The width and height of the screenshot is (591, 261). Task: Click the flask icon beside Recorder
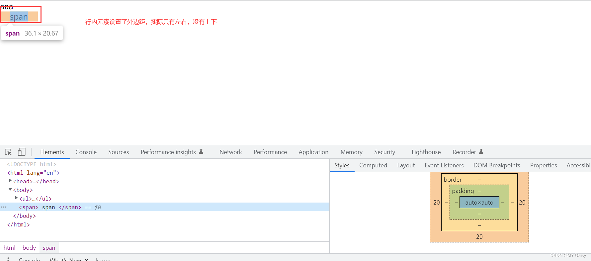click(481, 151)
